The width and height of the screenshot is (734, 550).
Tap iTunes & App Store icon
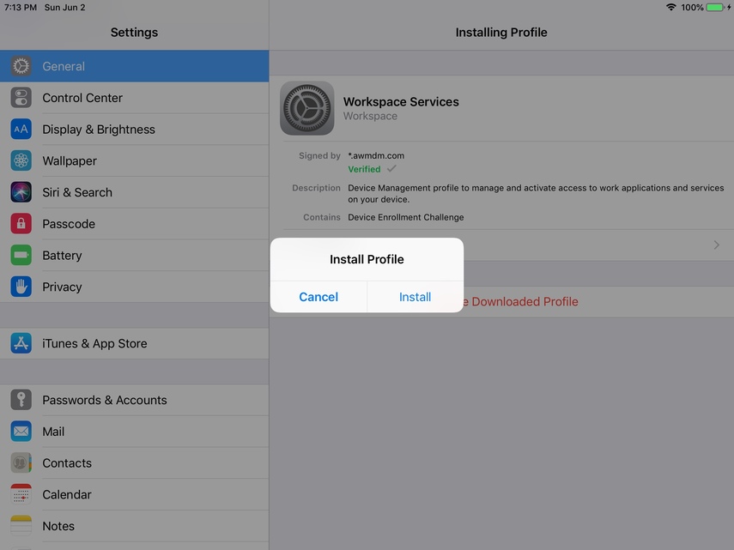coord(21,343)
